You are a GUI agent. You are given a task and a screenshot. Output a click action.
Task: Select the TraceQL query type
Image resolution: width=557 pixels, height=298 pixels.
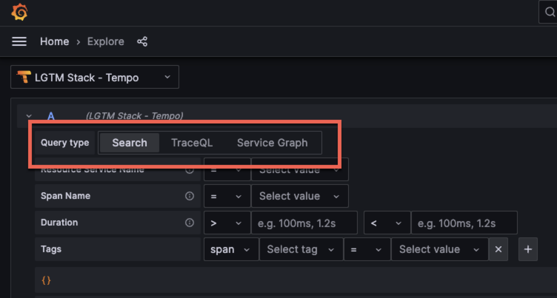click(x=192, y=143)
